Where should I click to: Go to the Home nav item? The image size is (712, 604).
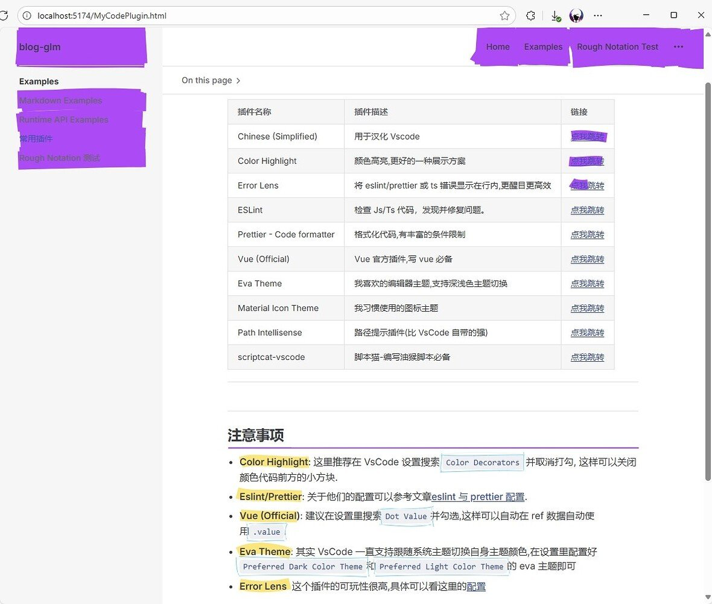point(498,47)
